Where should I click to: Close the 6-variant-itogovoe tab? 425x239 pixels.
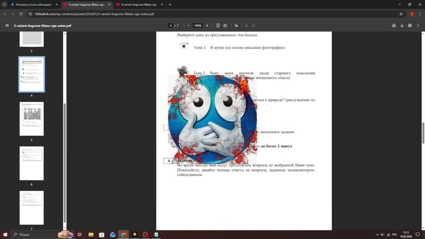tap(162, 5)
